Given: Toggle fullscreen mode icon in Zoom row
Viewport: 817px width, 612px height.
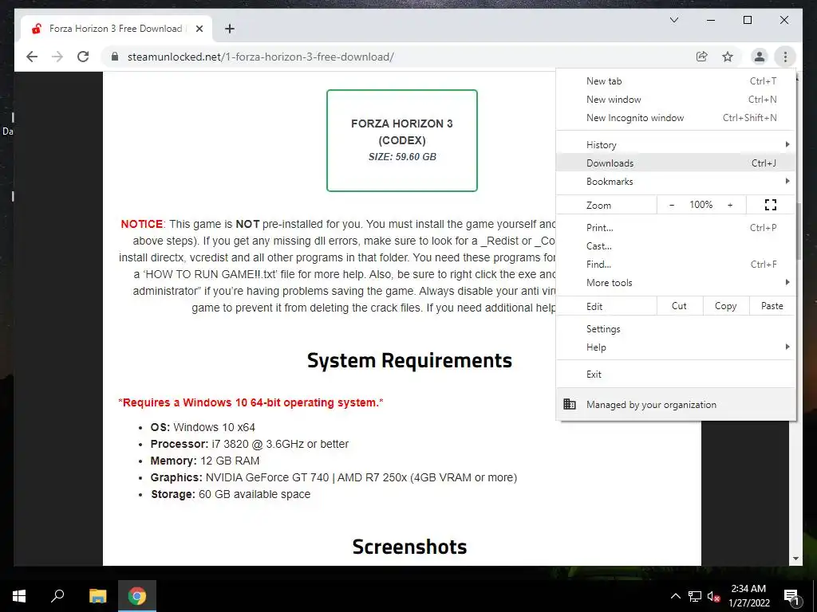Looking at the screenshot, I should click(x=770, y=205).
